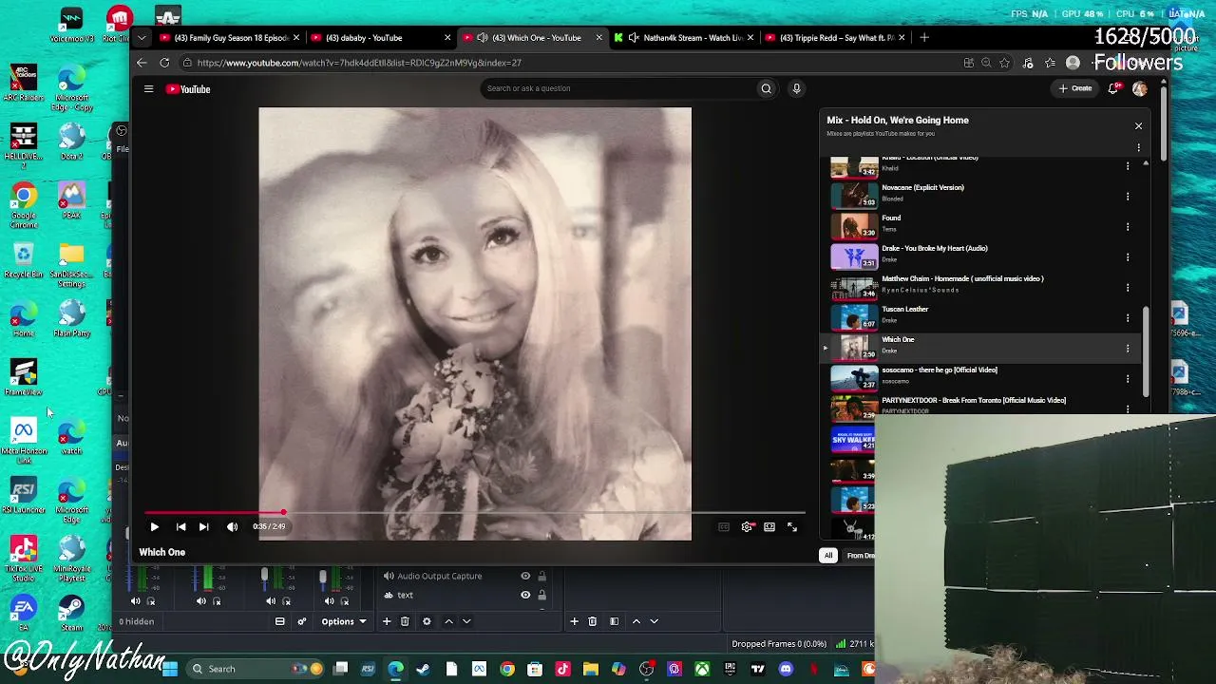Go to the YouTube home logo
This screenshot has height=684, width=1216.
tap(188, 89)
